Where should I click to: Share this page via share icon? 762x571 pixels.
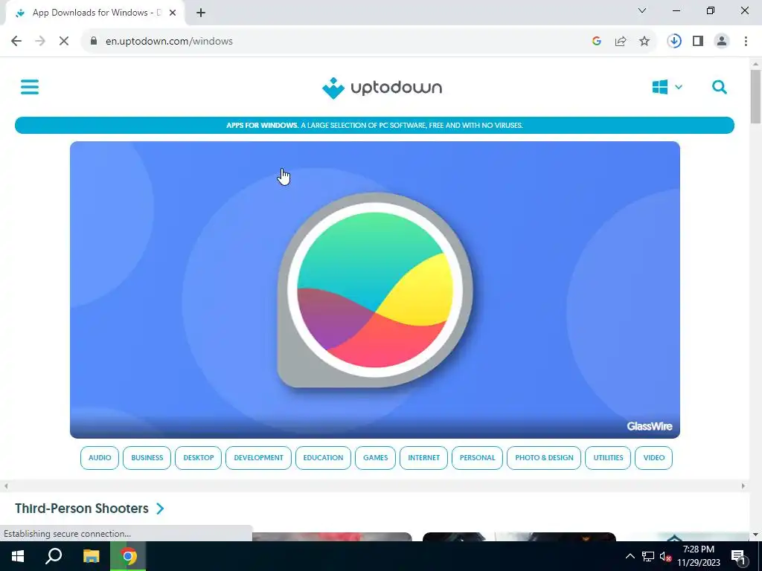621,42
